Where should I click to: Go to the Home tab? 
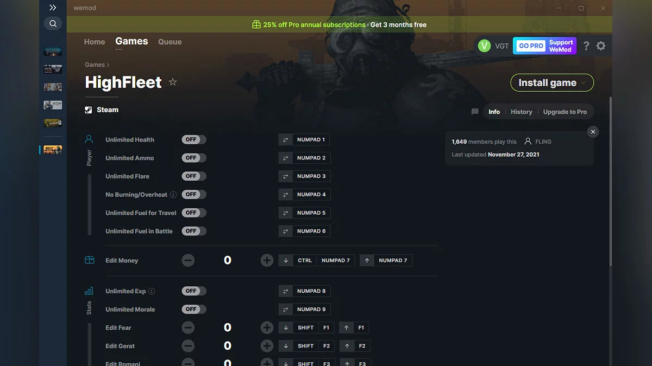(x=95, y=42)
